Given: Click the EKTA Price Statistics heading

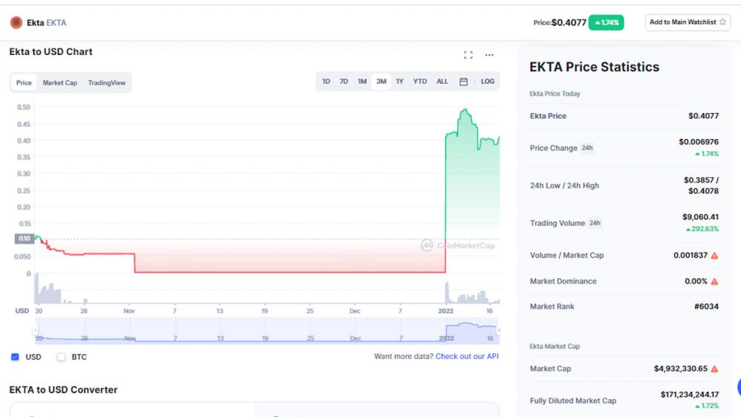Looking at the screenshot, I should click(x=594, y=67).
